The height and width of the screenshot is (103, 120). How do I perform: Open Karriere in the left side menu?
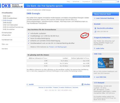pos(5,49)
